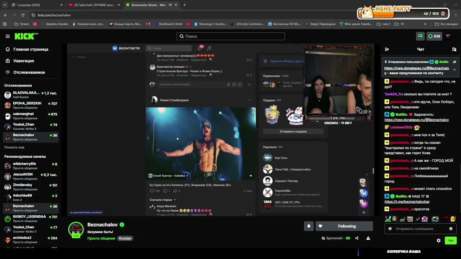461x259 pixels.
Task: Open the chat users list icon
Action: tap(454, 49)
